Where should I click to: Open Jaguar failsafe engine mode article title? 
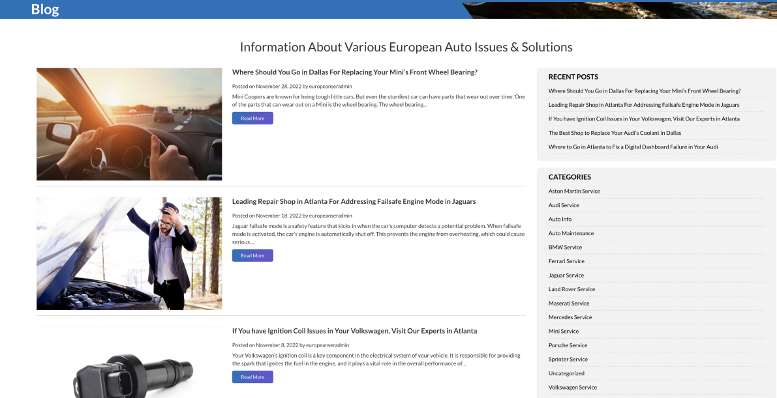point(354,201)
